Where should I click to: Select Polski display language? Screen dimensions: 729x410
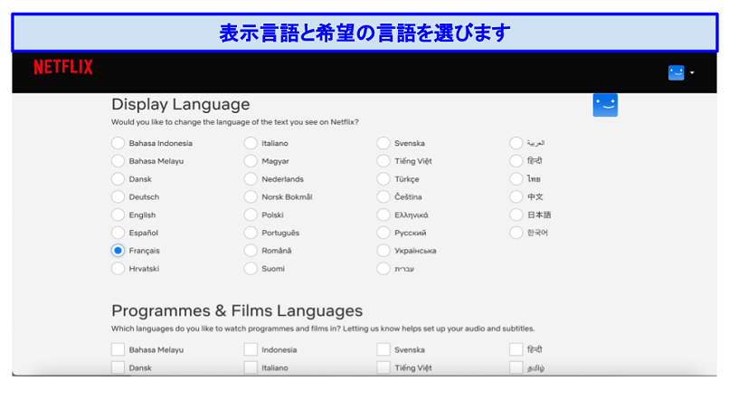coord(251,215)
